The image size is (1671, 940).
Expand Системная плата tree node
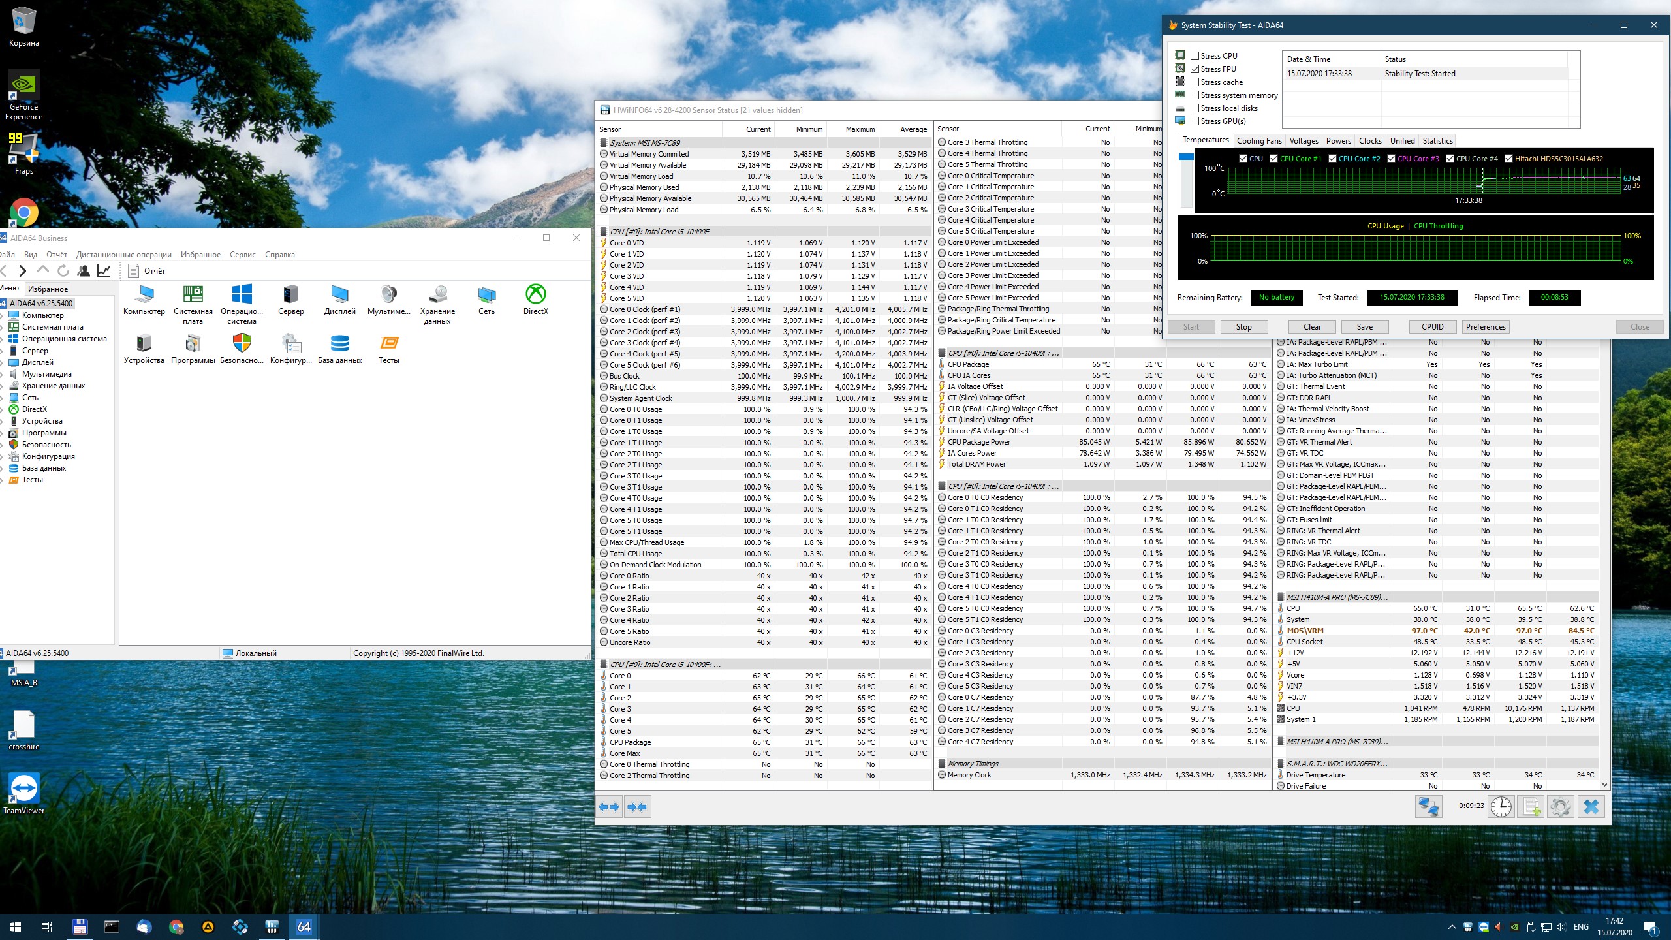pyautogui.click(x=3, y=327)
